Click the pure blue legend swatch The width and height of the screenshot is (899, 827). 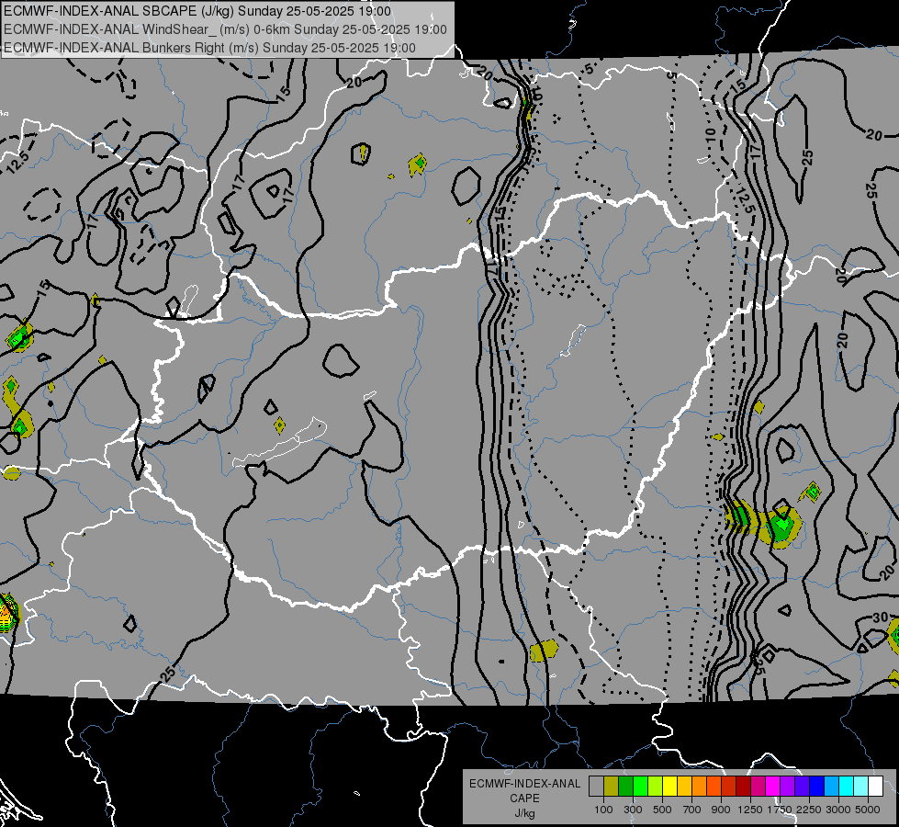(816, 787)
